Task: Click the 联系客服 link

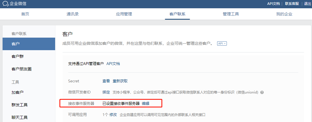Action: [292, 4]
